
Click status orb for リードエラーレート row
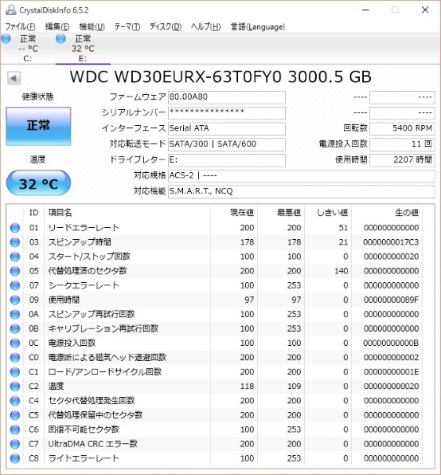pyautogui.click(x=15, y=228)
